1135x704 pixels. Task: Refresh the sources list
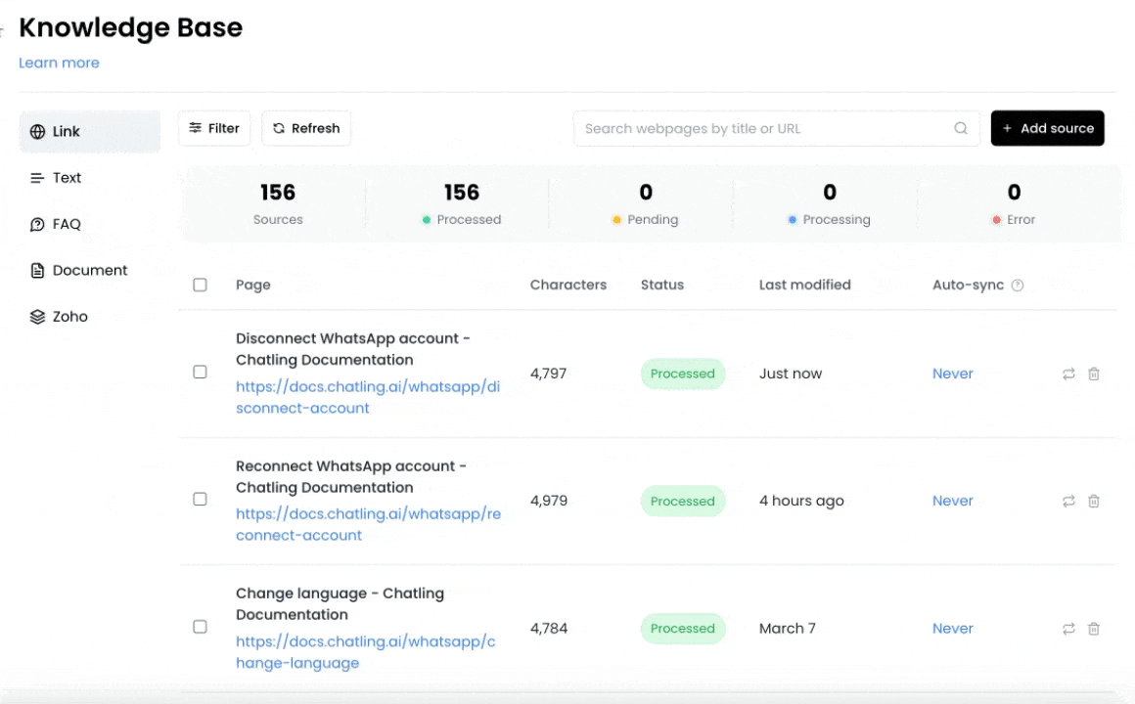point(306,128)
